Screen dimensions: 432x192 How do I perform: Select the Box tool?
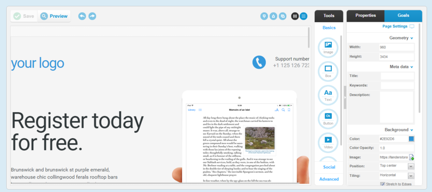tap(328, 71)
